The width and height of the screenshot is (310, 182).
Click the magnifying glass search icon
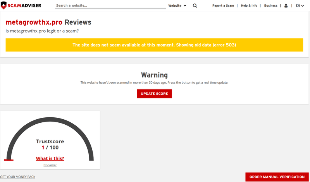coord(195,6)
